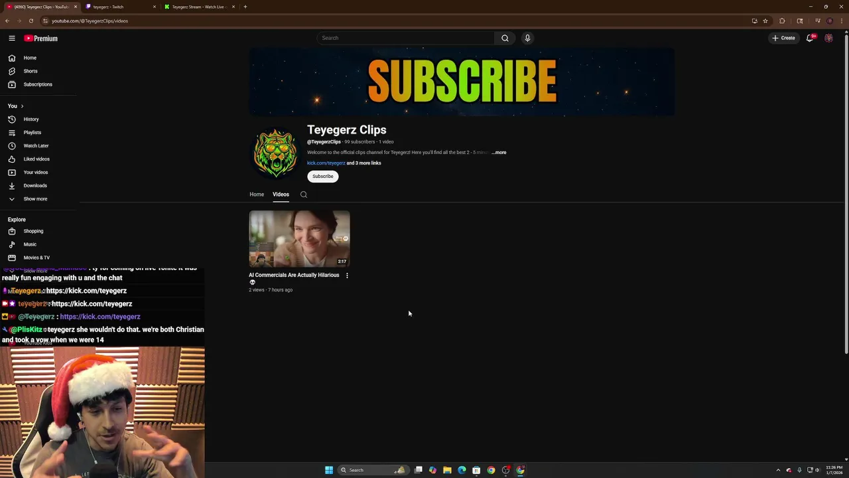Screen dimensions: 849x478
Task: Open the YouTube account avatar menu
Action: (828, 38)
